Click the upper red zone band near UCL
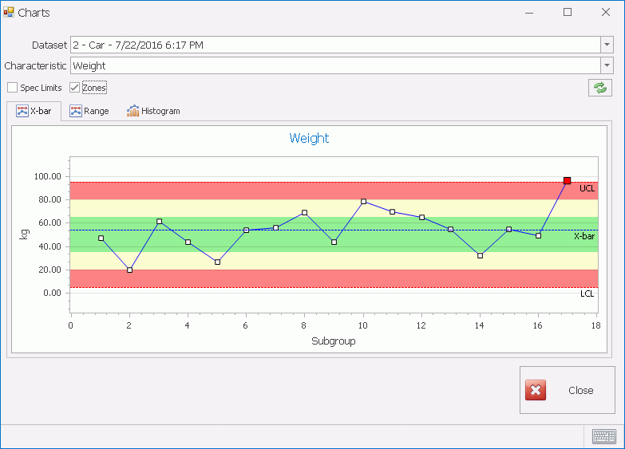625x449 pixels. tap(319, 191)
